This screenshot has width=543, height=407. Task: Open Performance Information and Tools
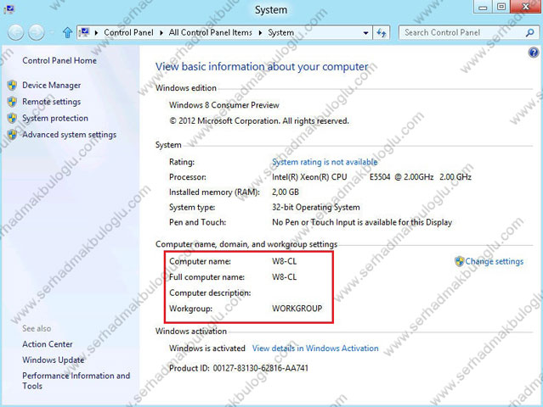click(x=76, y=381)
